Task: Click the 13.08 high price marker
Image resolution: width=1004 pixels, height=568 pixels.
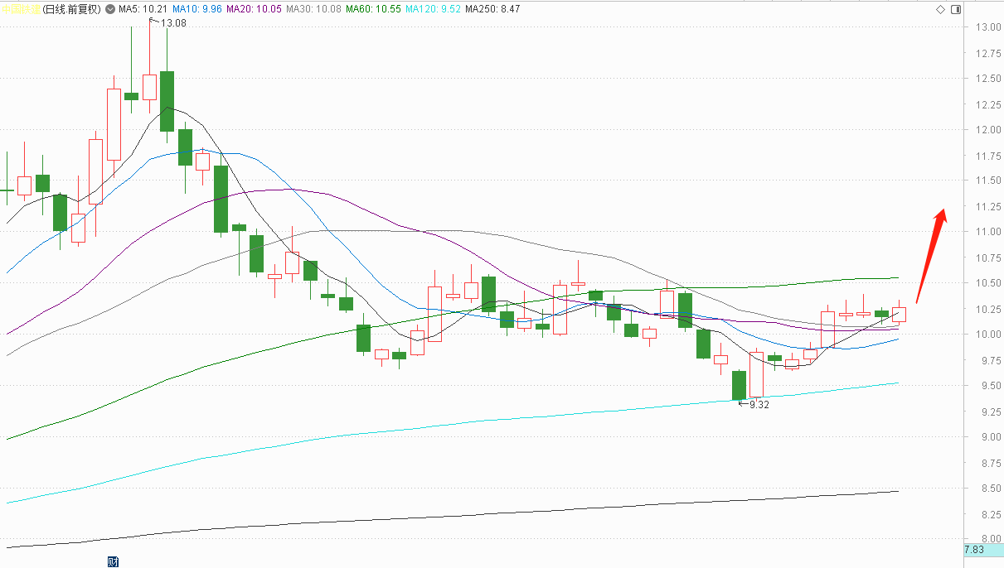Action: 172,23
